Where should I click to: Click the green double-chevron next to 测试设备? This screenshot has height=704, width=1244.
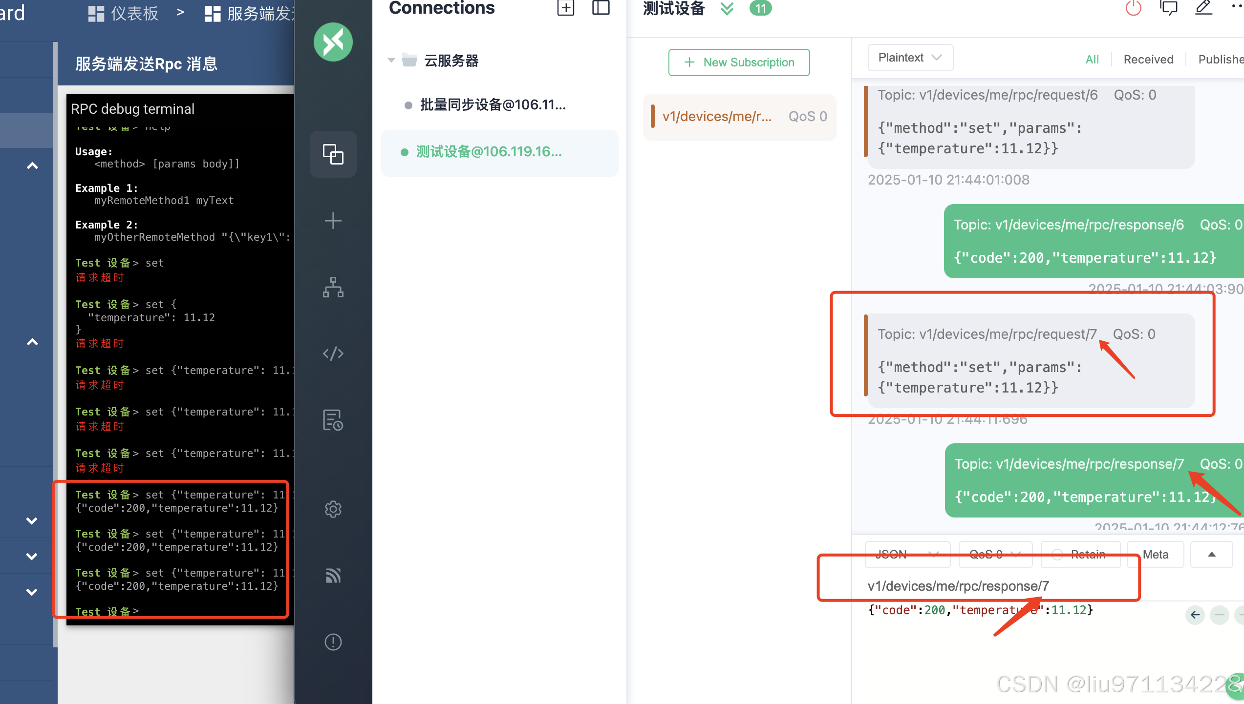click(727, 8)
